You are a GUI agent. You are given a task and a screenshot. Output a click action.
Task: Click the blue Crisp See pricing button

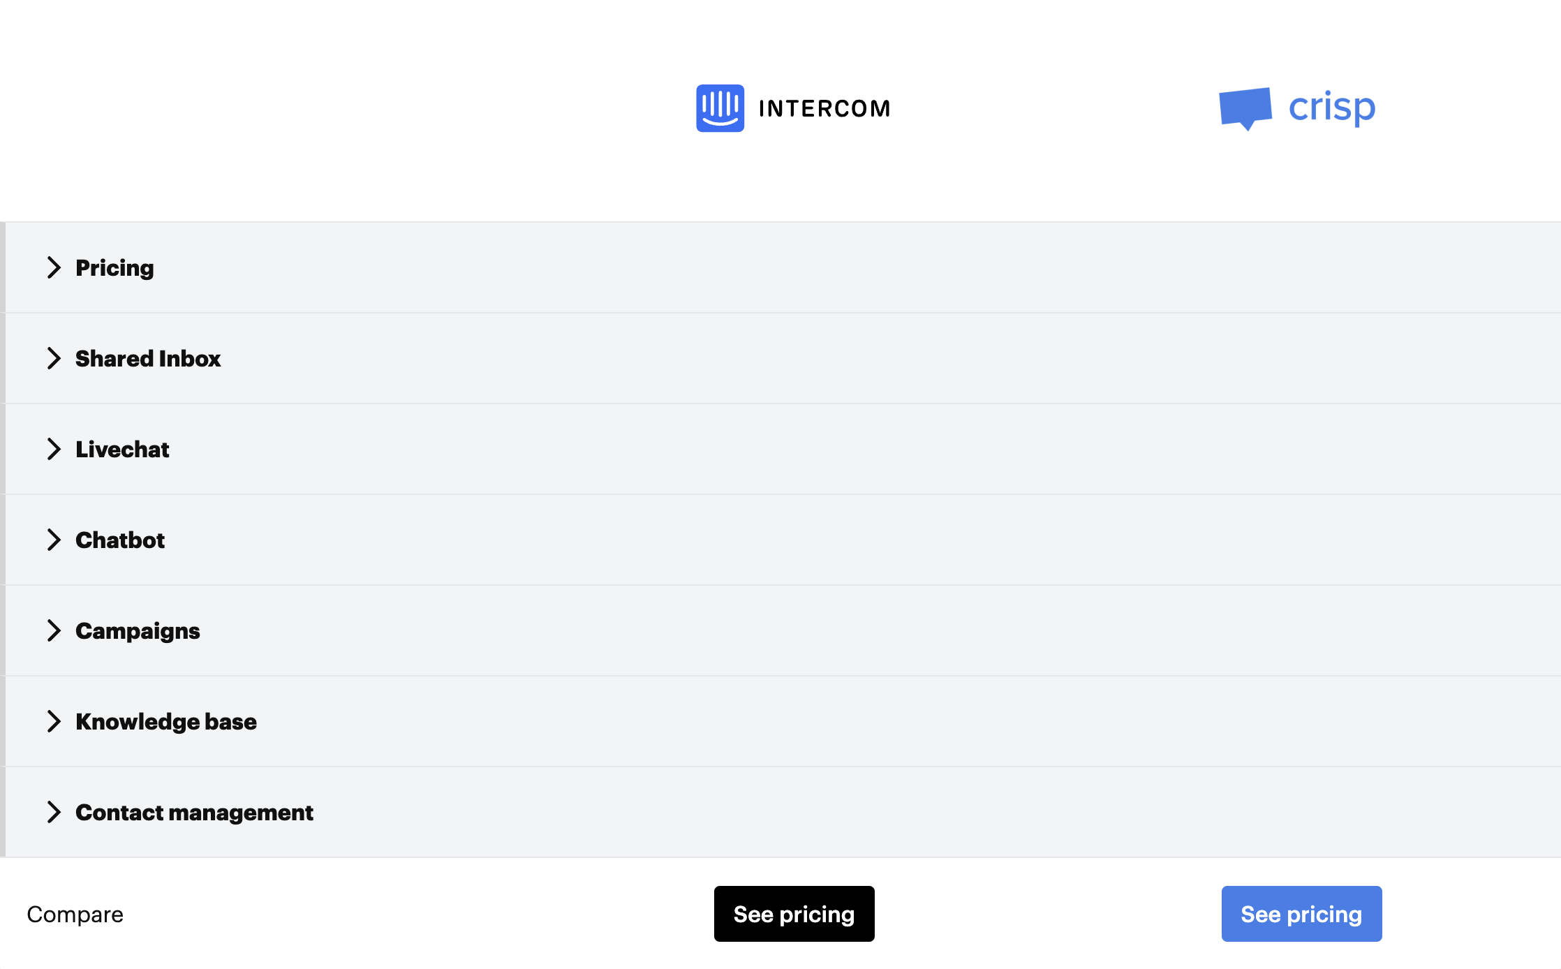pyautogui.click(x=1301, y=914)
